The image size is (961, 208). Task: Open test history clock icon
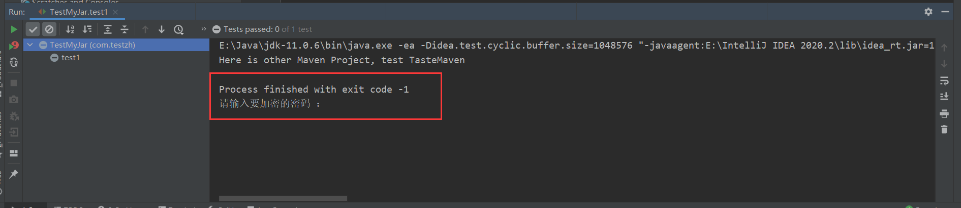[x=179, y=29]
